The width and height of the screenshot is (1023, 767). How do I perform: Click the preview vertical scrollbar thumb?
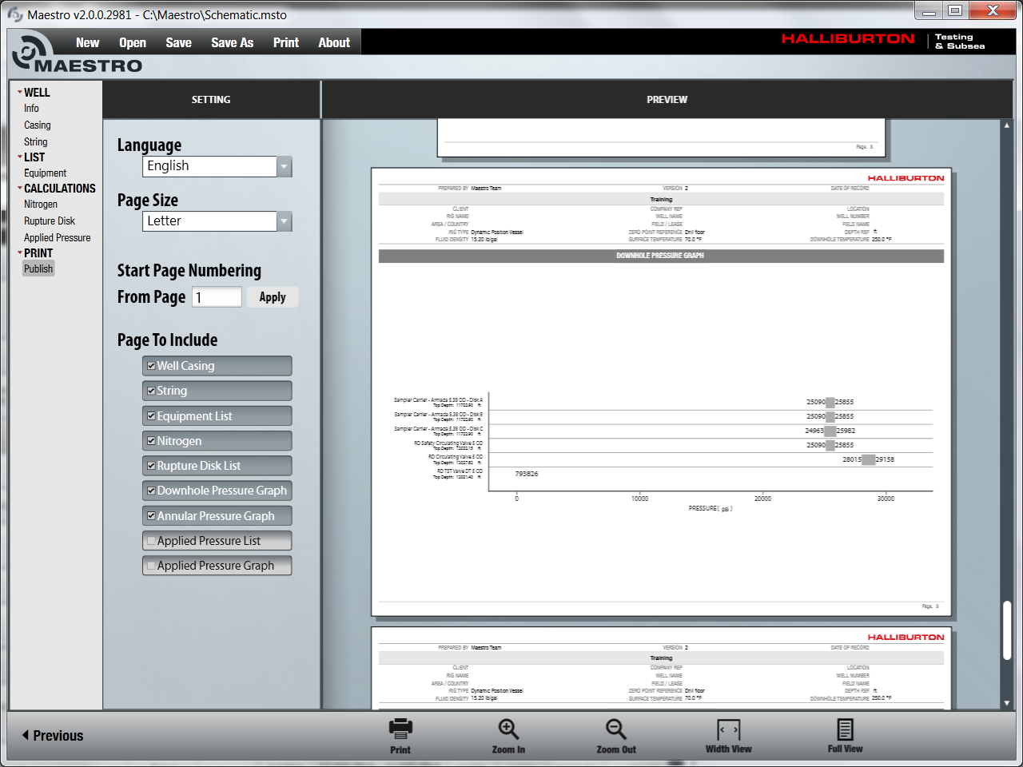tap(1006, 630)
